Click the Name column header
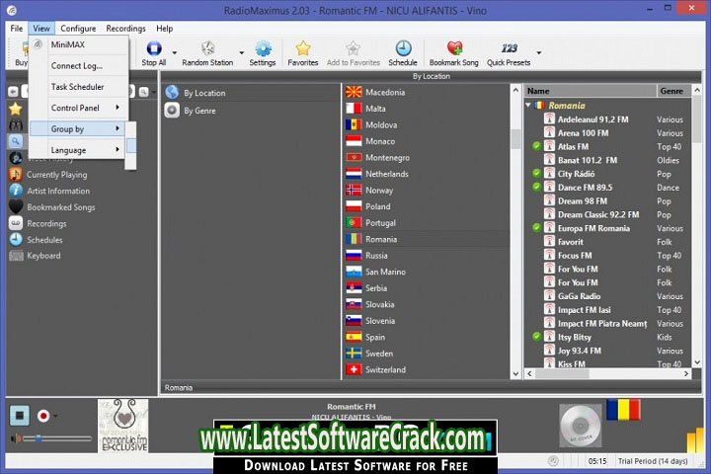711x474 pixels. click(589, 91)
